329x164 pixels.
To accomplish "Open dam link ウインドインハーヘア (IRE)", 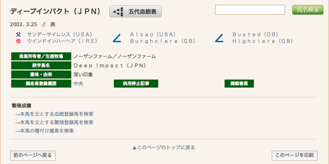I will coord(62,41).
